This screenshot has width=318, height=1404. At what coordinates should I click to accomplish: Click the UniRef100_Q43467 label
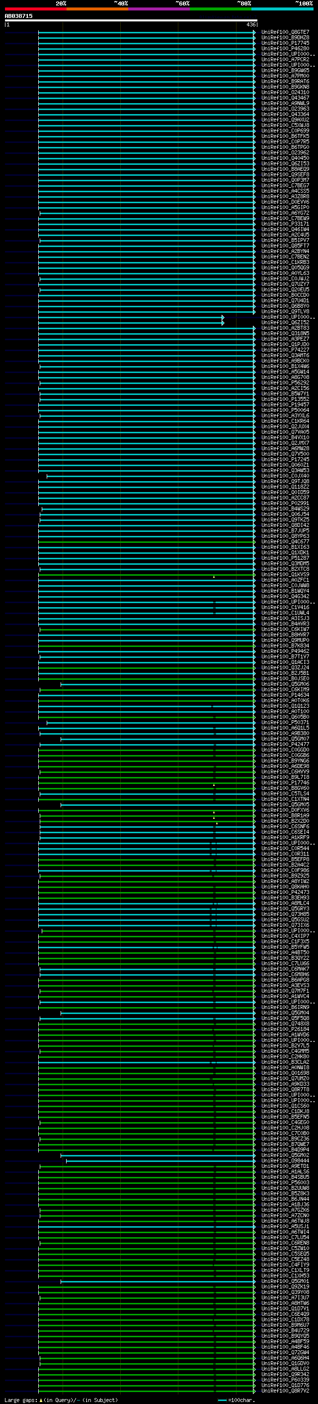click(x=285, y=98)
